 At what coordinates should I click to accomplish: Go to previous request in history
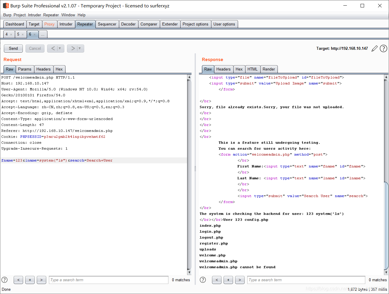tap(53, 48)
